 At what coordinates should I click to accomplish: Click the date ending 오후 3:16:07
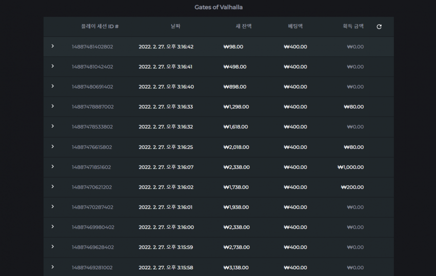tap(166, 167)
